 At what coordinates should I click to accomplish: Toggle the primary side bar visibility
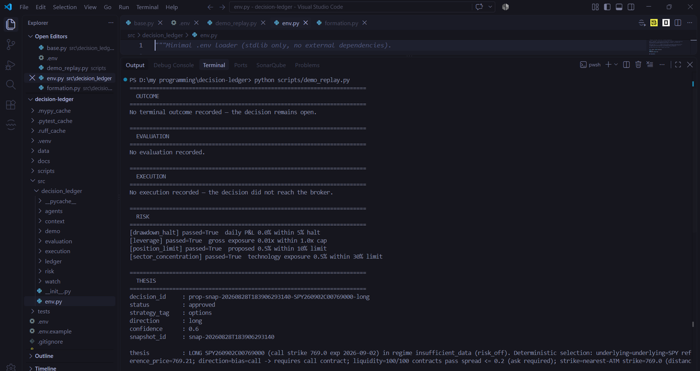[607, 7]
